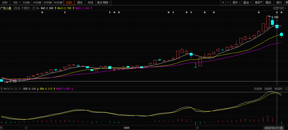
Task: Open the 叠加 overlay dropdown
Action: (247, 3)
